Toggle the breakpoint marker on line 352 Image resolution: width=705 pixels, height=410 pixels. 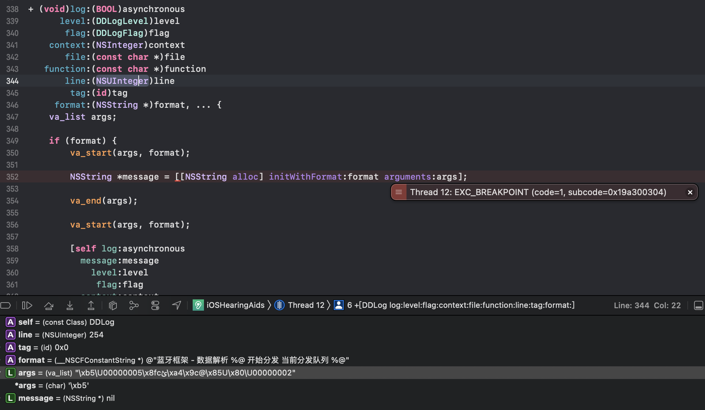pos(12,177)
